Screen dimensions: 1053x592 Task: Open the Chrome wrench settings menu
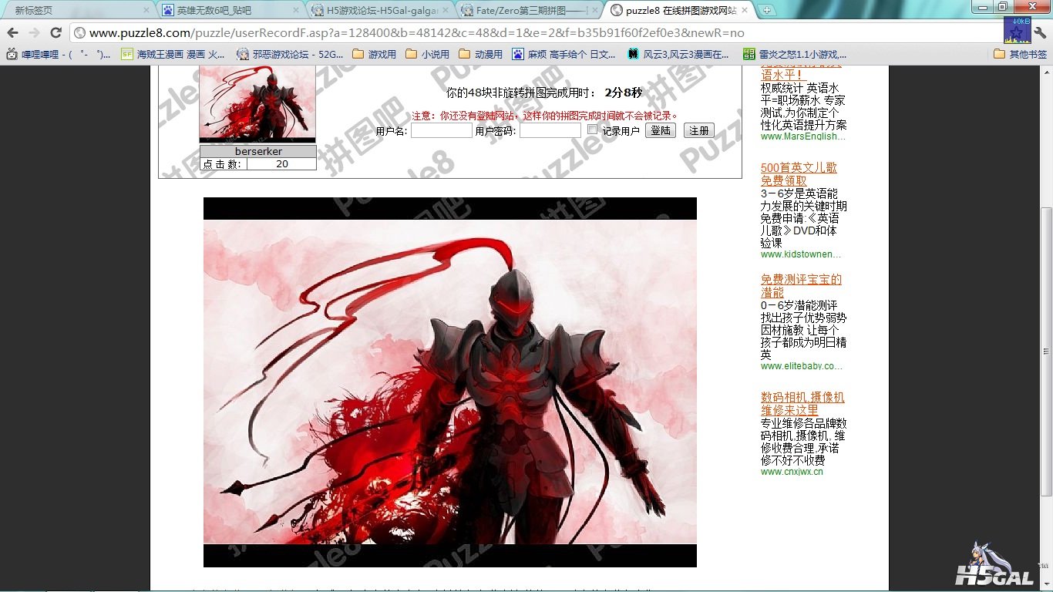pyautogui.click(x=1040, y=33)
